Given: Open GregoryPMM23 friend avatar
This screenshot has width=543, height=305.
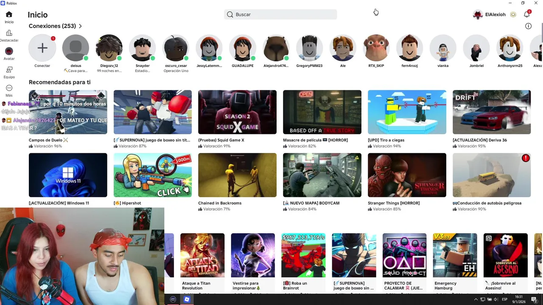Looking at the screenshot, I should 309,48.
